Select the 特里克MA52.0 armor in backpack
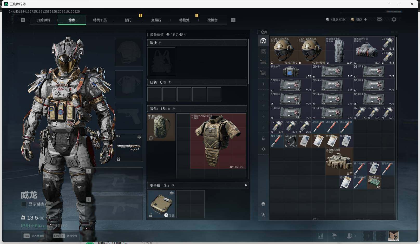 point(218,141)
